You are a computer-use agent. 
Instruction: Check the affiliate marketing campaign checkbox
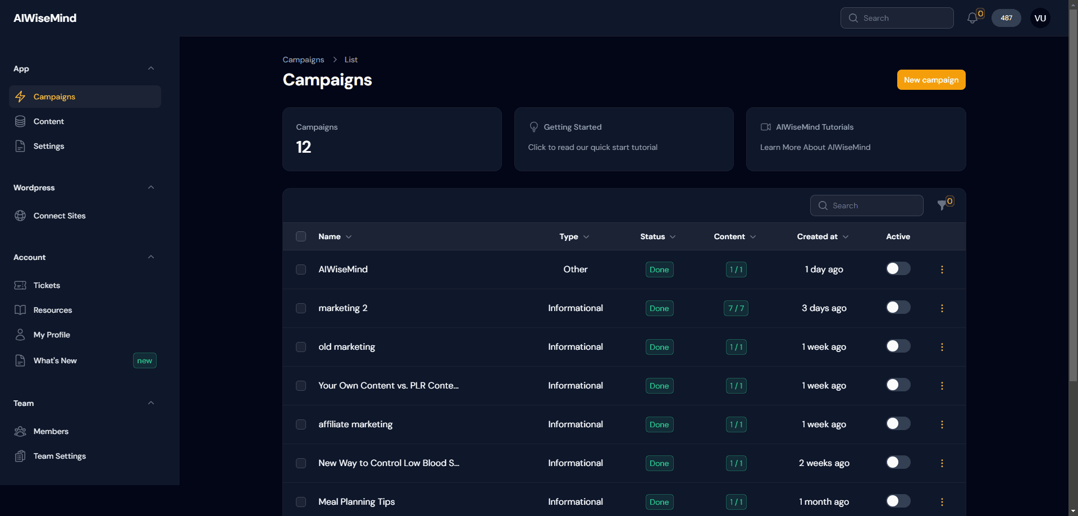click(301, 424)
